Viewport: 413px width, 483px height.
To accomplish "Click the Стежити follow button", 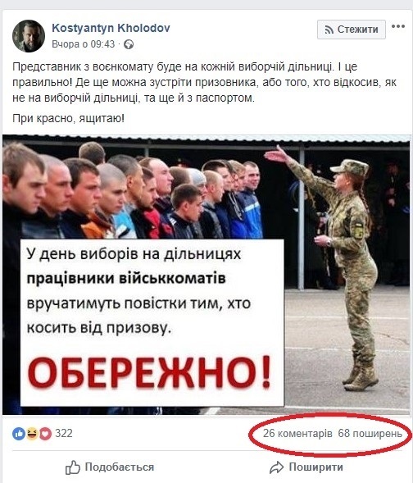I will (x=352, y=30).
